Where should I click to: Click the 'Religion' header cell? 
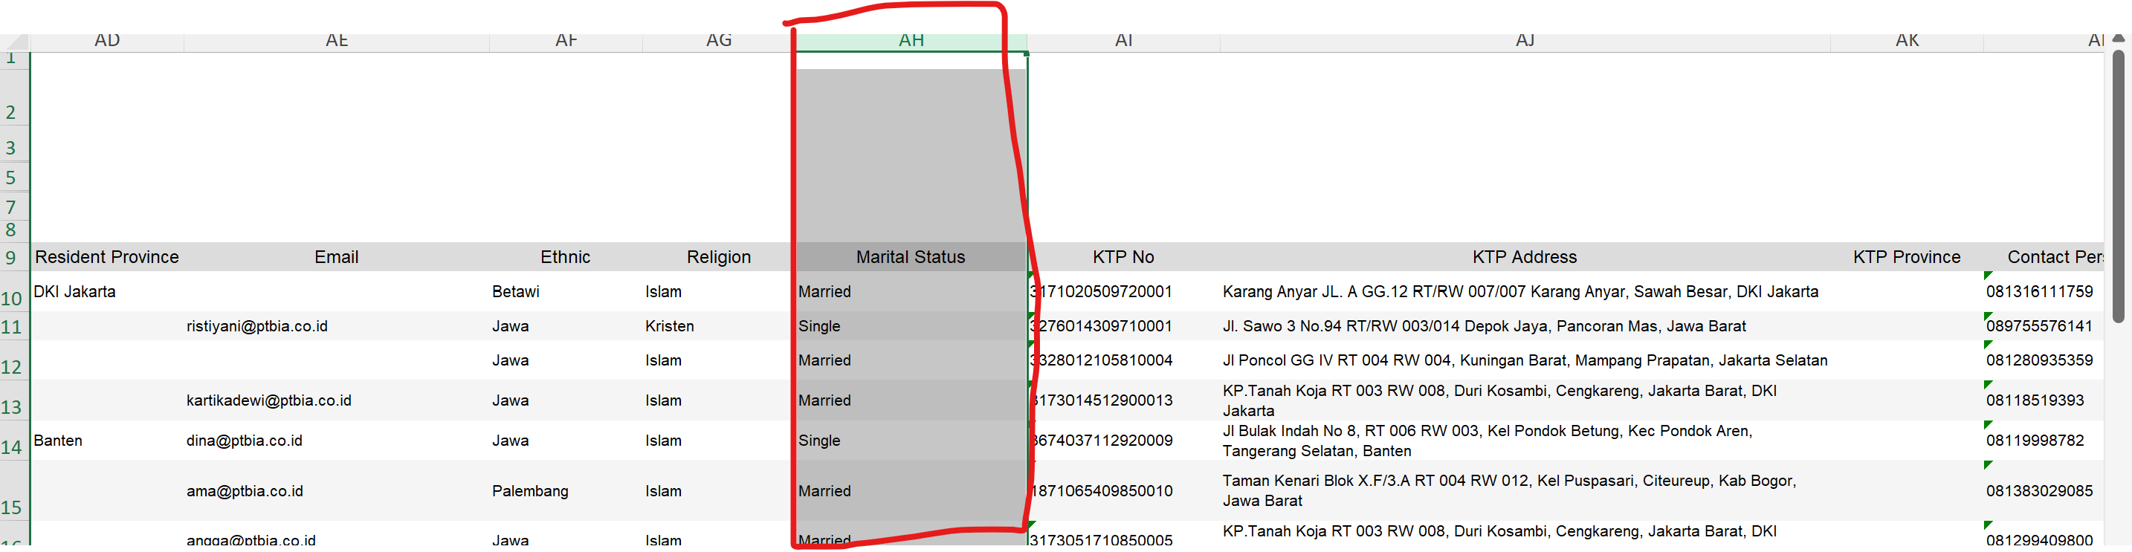point(718,257)
